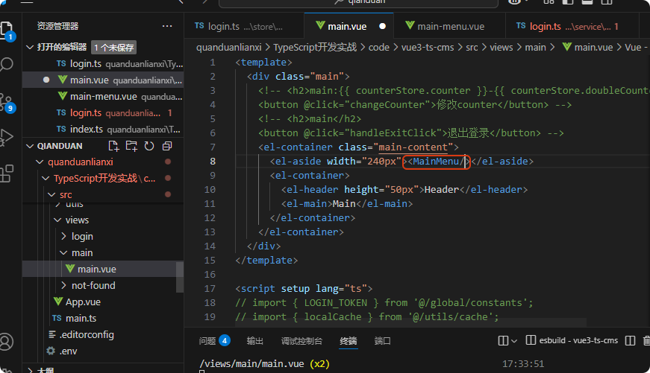Collapse the quanduanlianxi folder

tap(40, 162)
